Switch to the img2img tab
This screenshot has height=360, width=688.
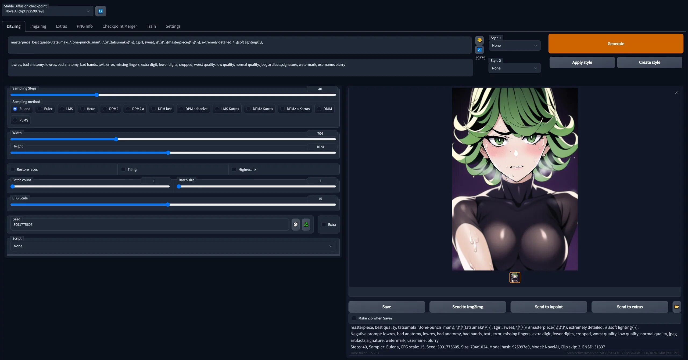[x=38, y=26]
